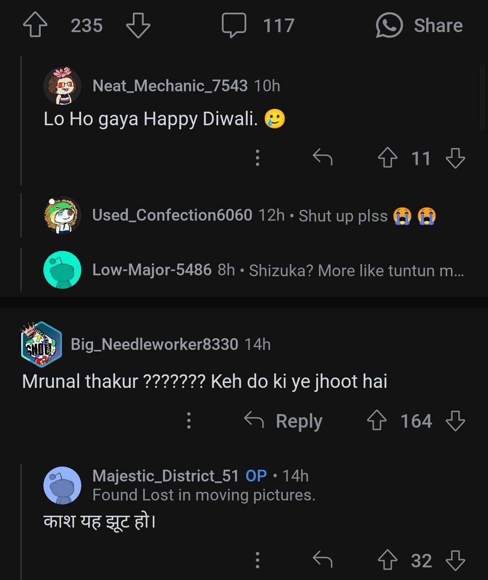Downvote the comment with 164 votes
The image size is (488, 580).
point(455,421)
